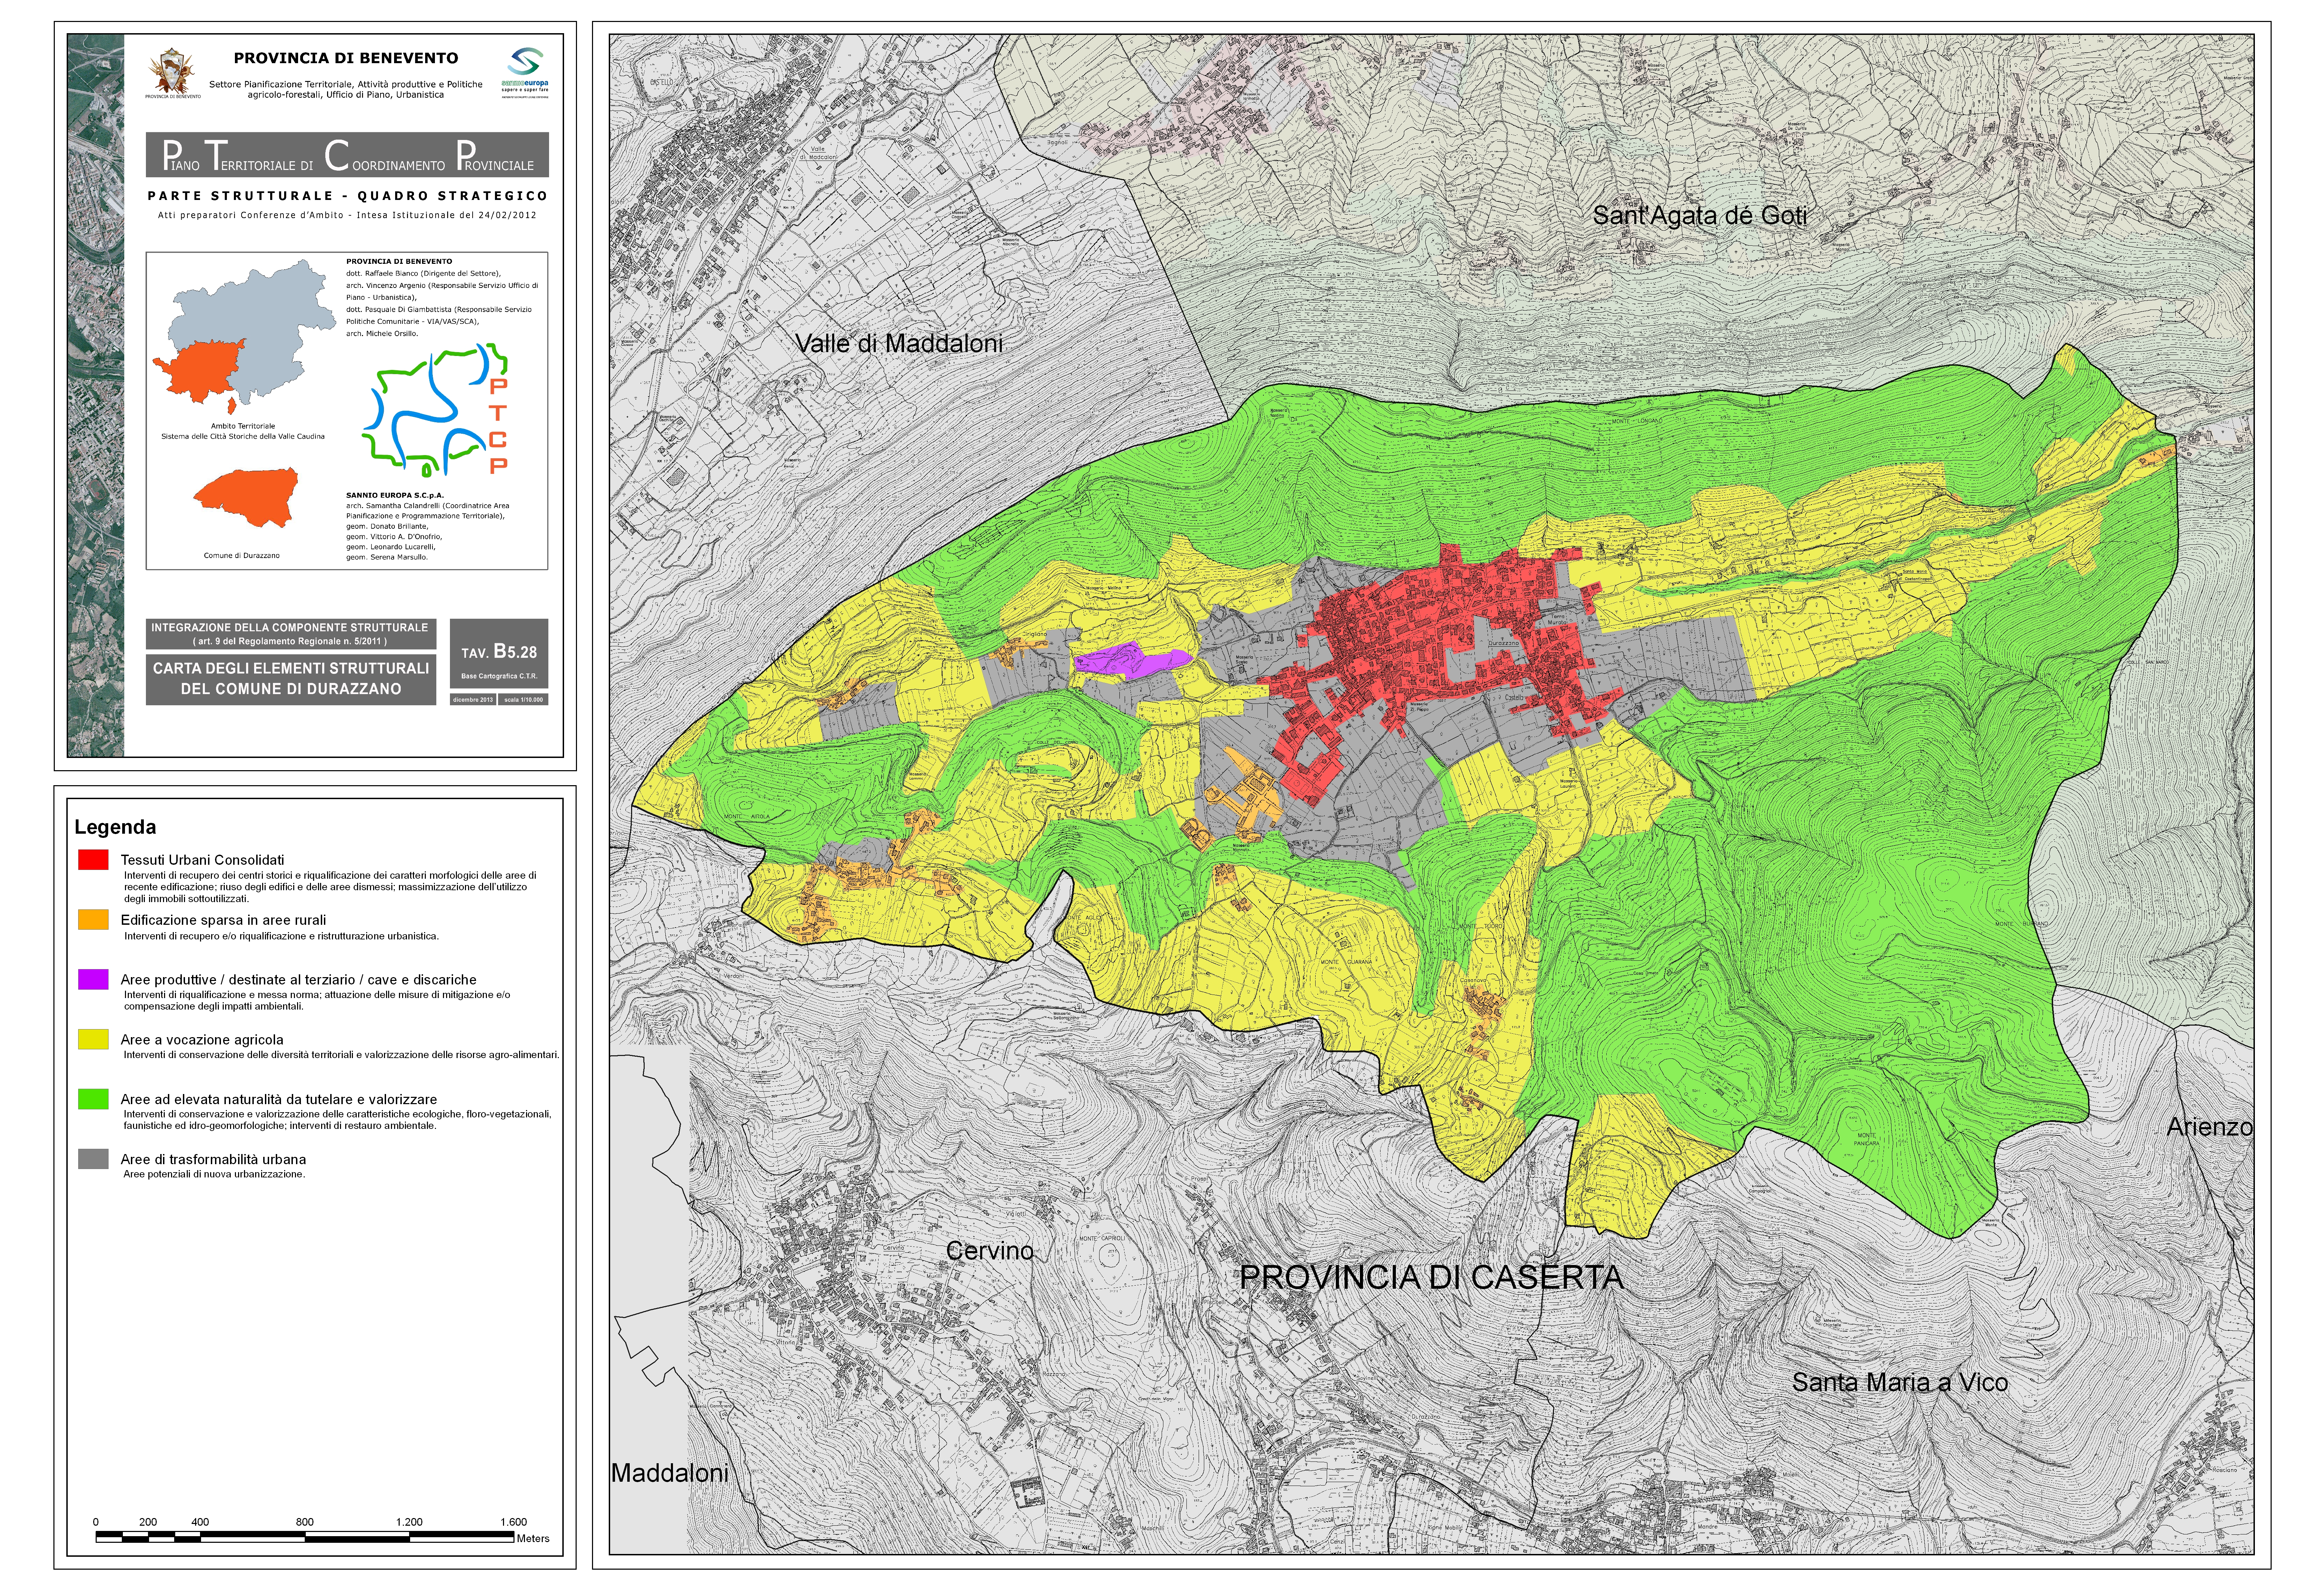Click the Maddaloni label on the map
2324x1592 pixels.
[669, 1473]
